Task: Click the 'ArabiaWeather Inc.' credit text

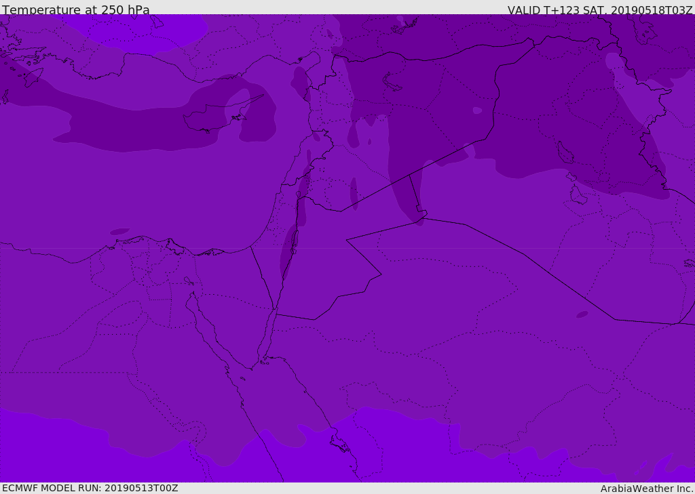Action: point(647,489)
